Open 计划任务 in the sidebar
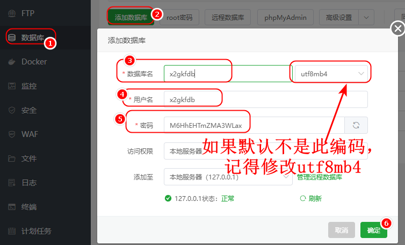The height and width of the screenshot is (245, 405). tap(36, 232)
